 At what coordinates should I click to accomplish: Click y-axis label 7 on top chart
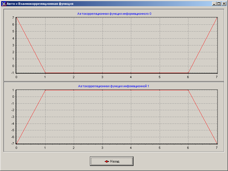click(13, 18)
